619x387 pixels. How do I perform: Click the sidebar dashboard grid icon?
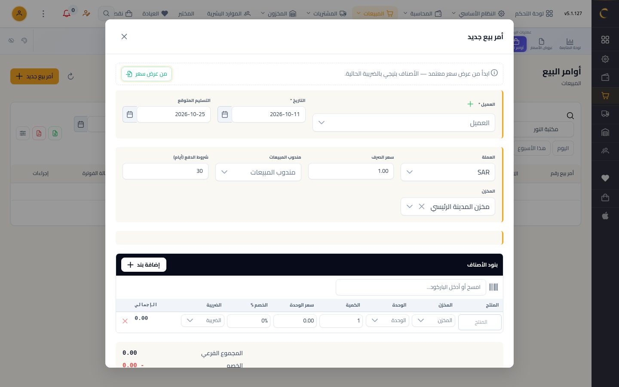(605, 40)
